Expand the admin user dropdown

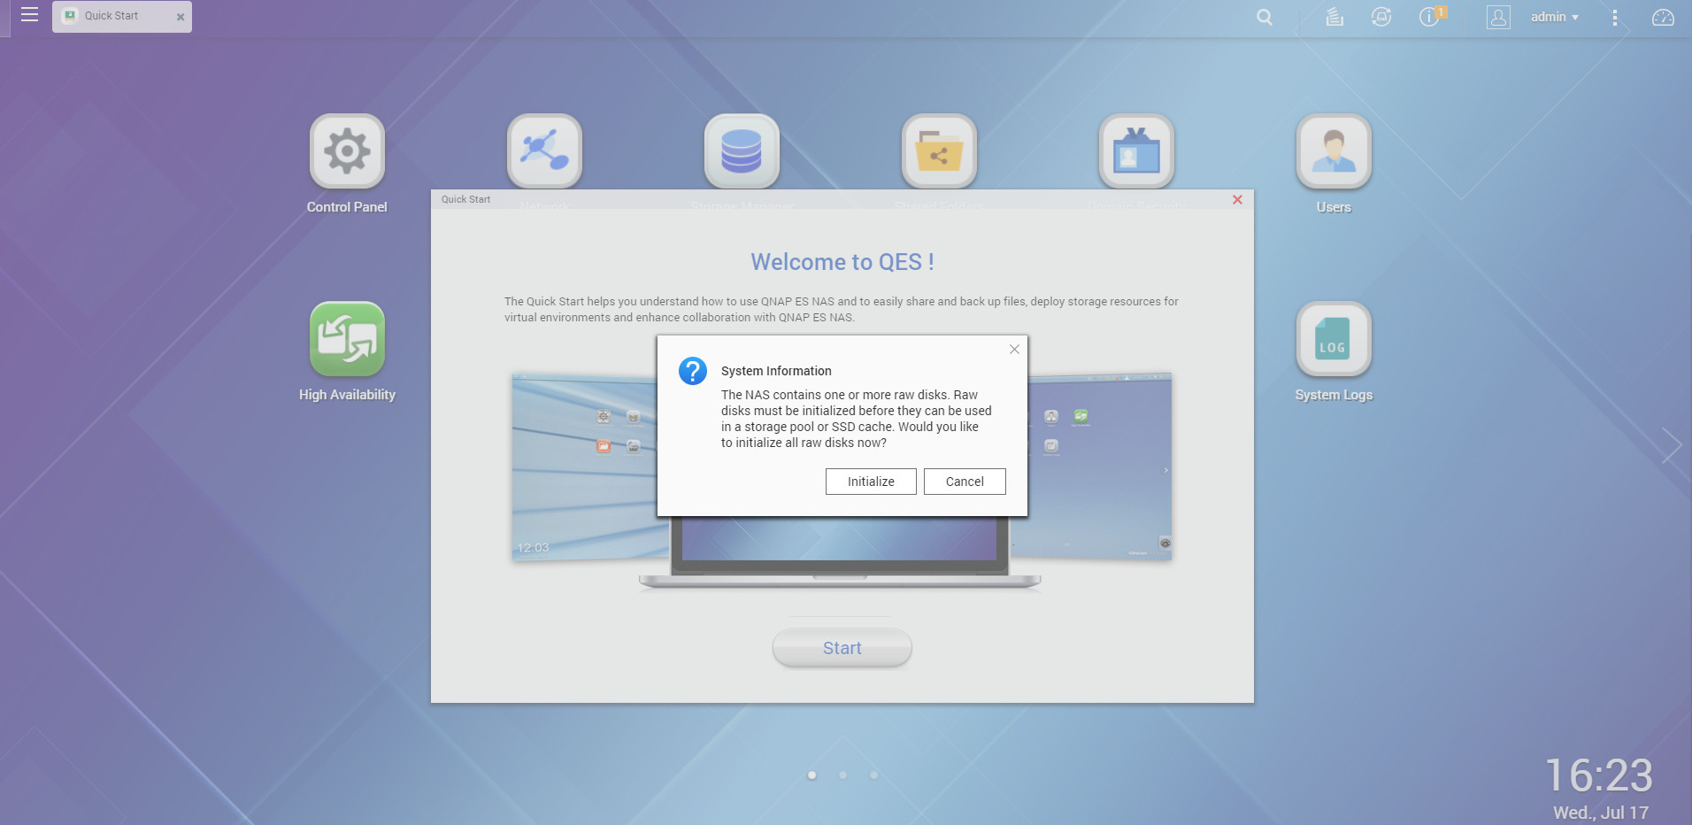[x=1554, y=17]
